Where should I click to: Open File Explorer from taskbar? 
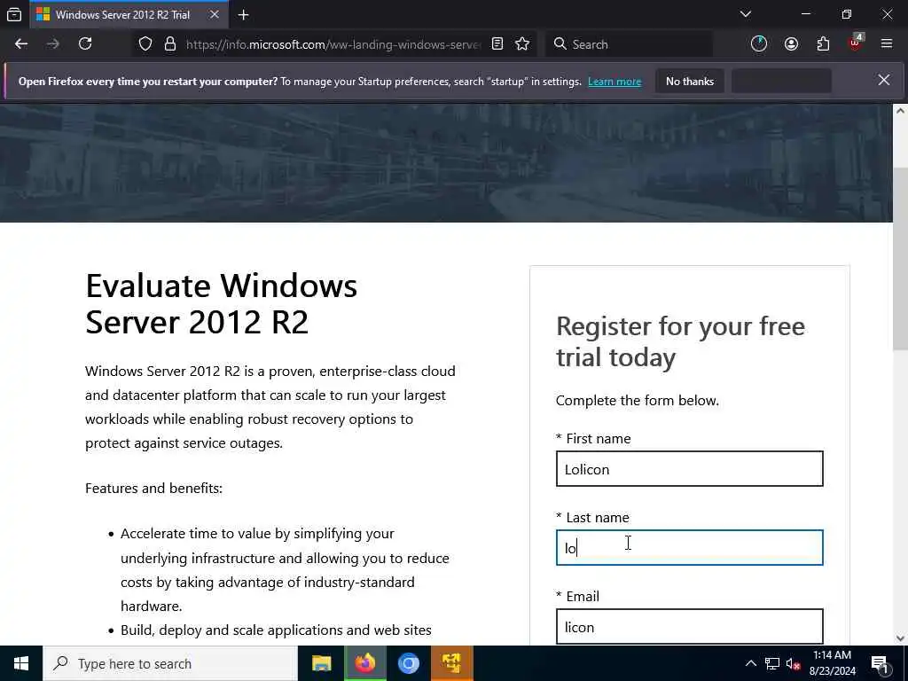click(x=321, y=663)
